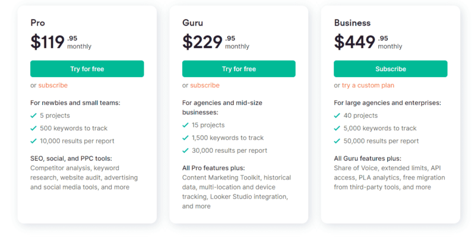Click the $449 Business price
475x237 pixels.
[354, 42]
